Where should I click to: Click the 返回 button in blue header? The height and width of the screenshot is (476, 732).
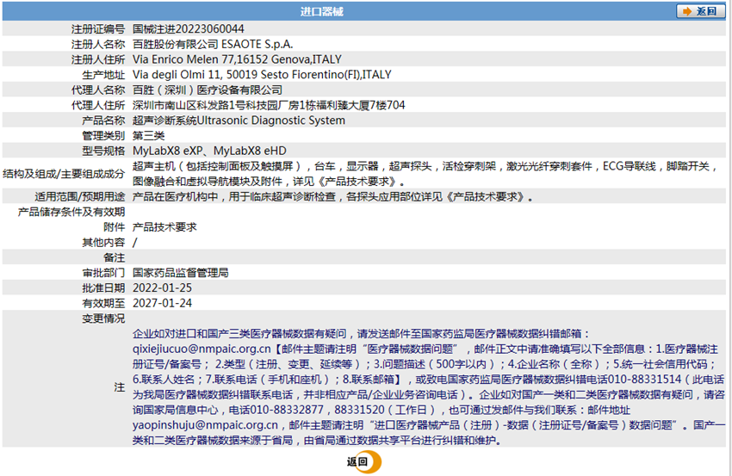[700, 11]
